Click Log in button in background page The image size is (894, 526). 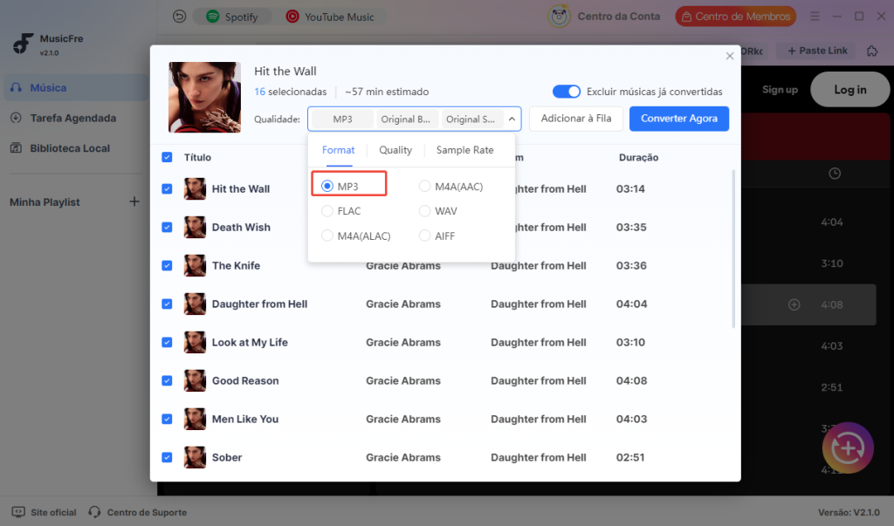pos(850,90)
